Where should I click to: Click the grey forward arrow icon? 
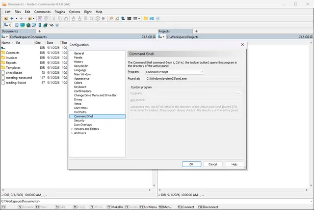[21, 19]
